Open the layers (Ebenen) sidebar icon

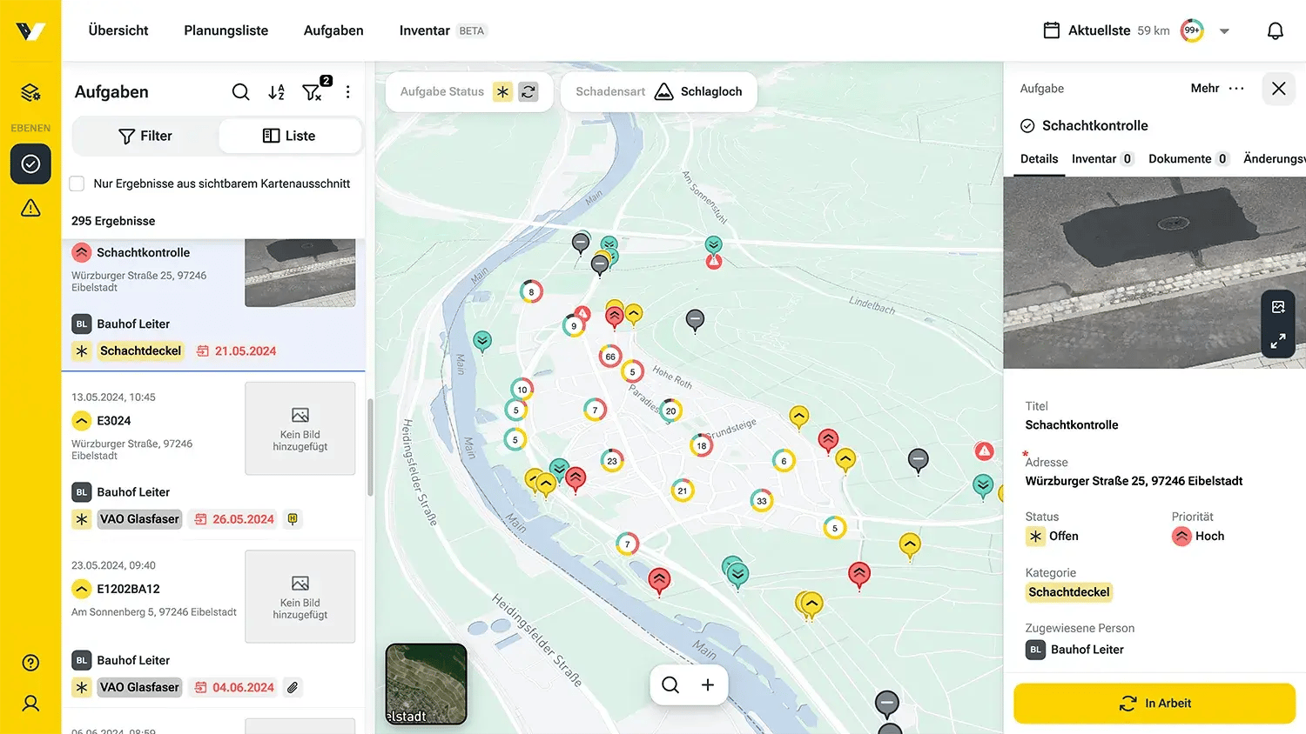(30, 92)
